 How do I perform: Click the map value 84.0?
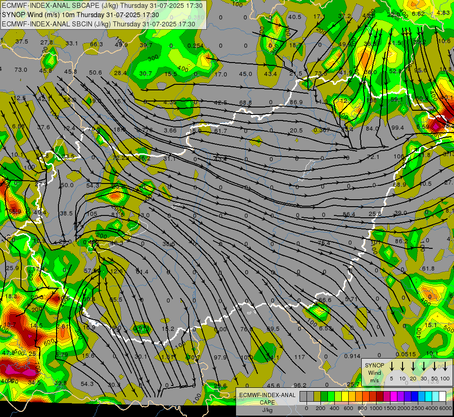coord(372,128)
